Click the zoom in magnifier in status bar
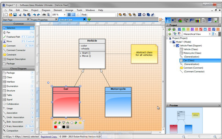 pos(215,136)
